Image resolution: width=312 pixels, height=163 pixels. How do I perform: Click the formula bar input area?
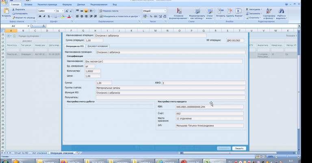pyautogui.click(x=172, y=26)
